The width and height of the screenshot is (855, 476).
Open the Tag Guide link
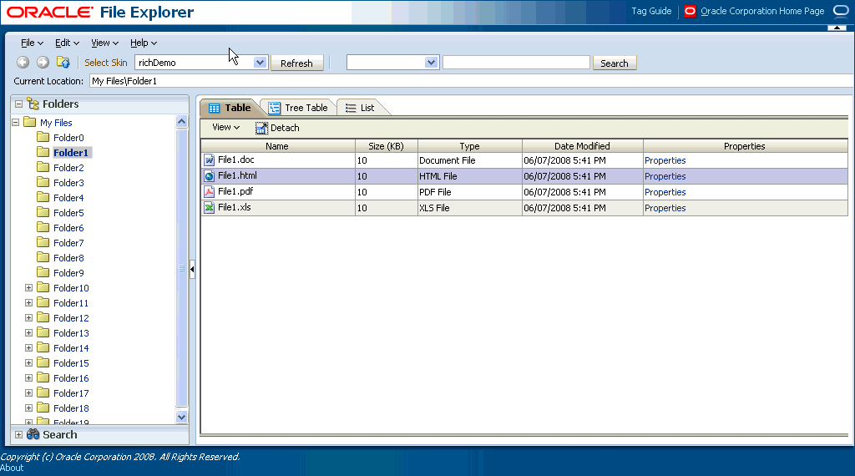(651, 11)
